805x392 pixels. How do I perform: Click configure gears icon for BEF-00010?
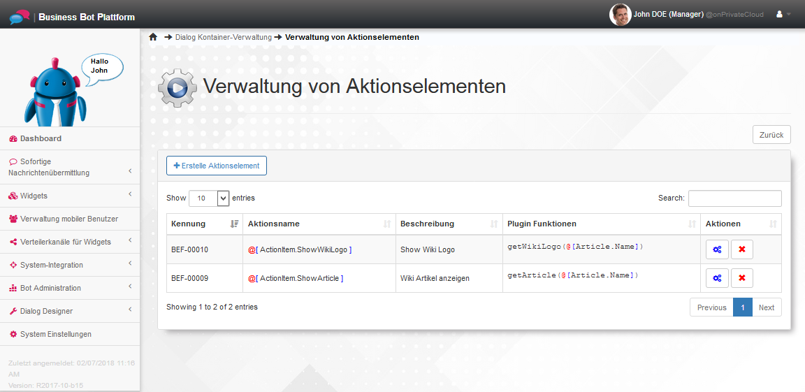tap(717, 249)
